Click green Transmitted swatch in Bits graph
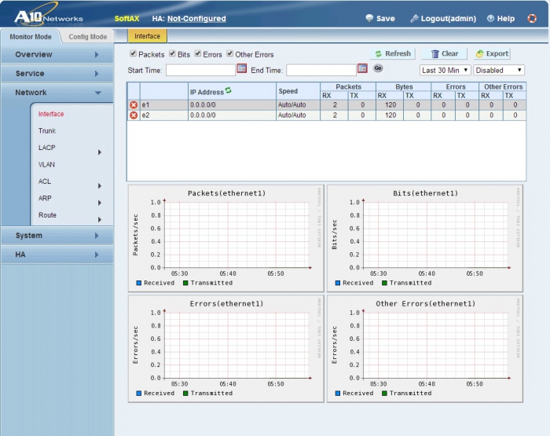 point(384,283)
